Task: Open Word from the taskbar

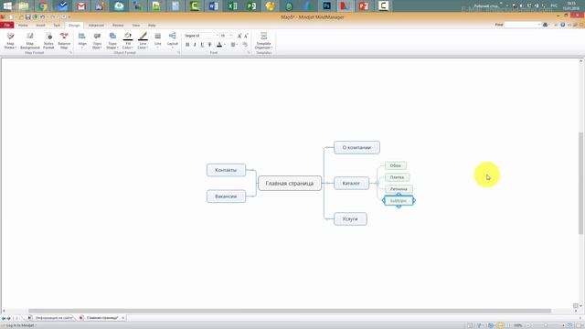Action: (x=213, y=6)
